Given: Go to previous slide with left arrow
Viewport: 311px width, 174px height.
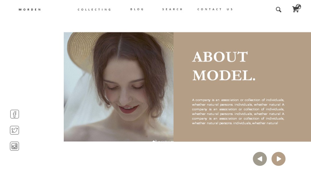Looking at the screenshot, I should [x=260, y=159].
